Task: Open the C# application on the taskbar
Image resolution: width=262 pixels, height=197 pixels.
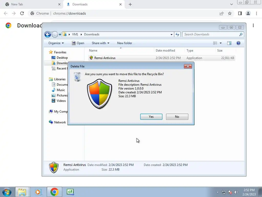Action: click(x=70, y=192)
